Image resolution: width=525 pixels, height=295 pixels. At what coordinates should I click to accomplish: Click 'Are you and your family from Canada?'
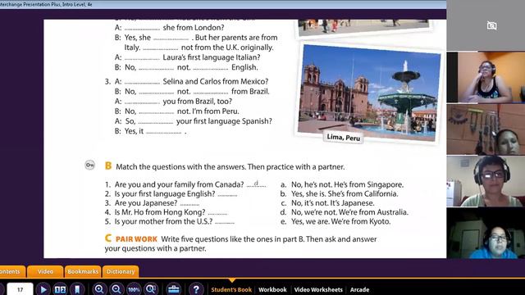coord(179,184)
